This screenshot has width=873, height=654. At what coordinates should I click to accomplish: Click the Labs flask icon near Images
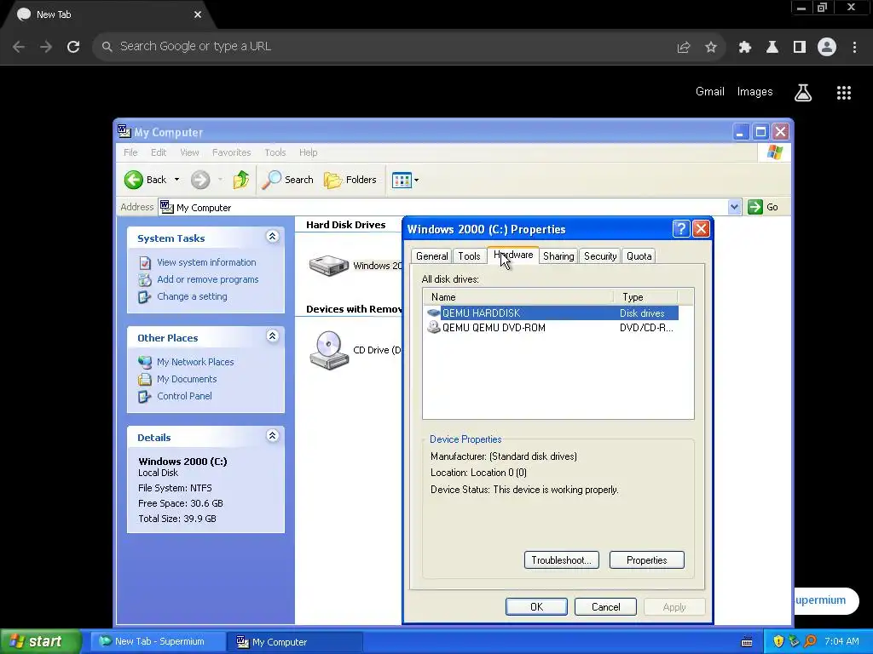[x=803, y=93]
